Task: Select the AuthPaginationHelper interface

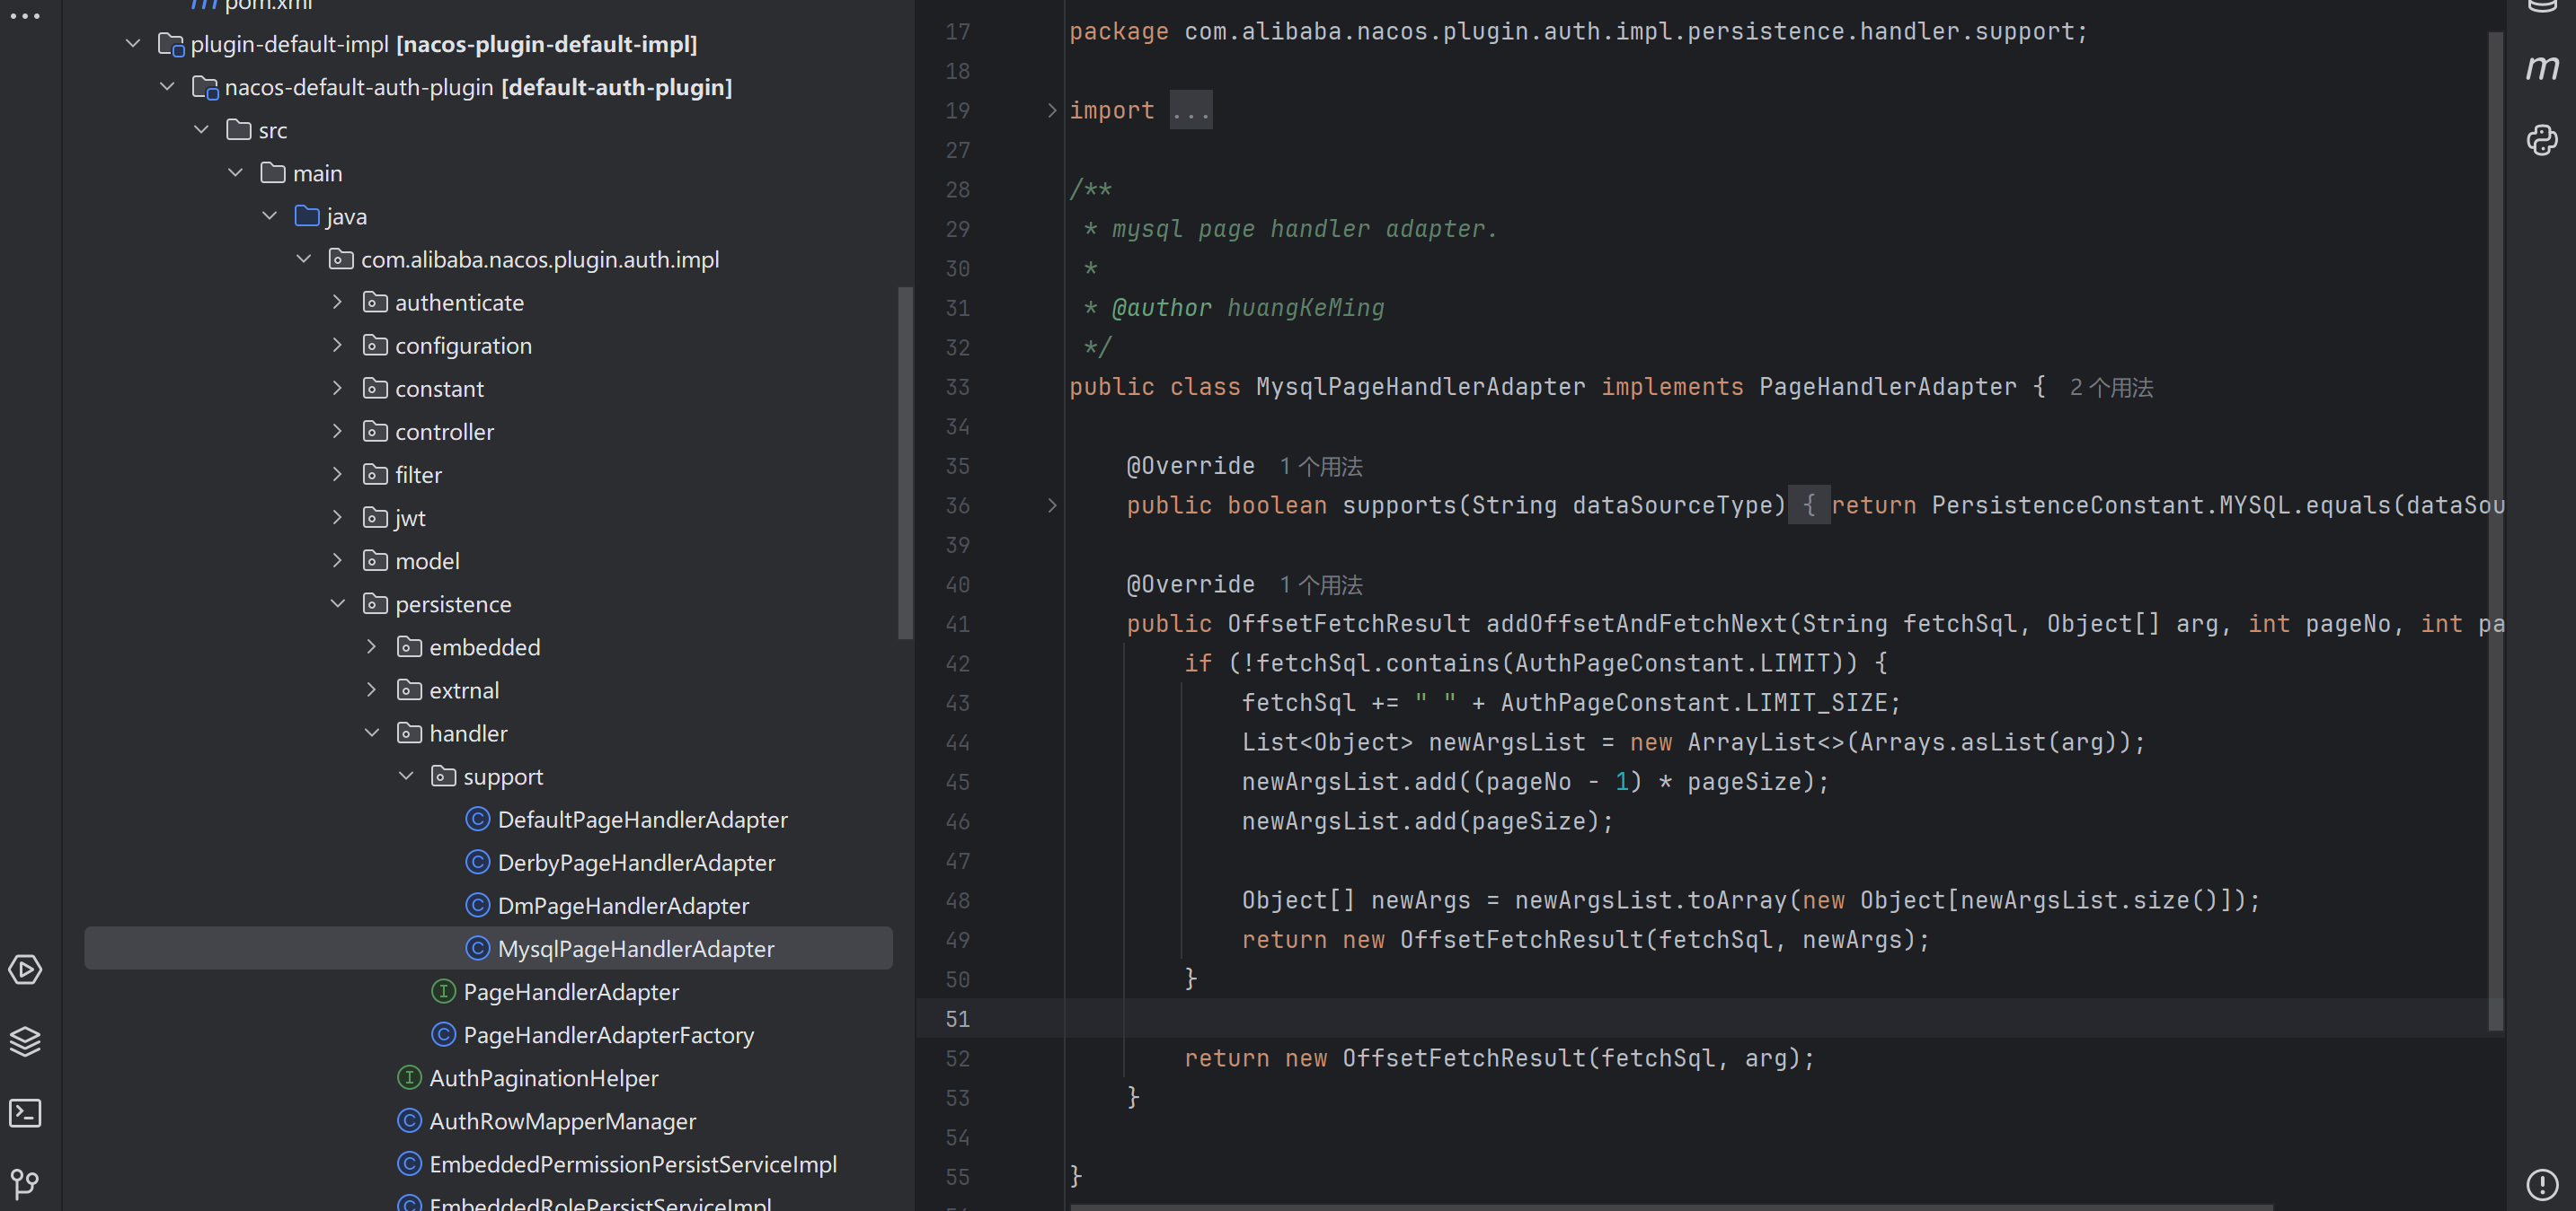Action: (543, 1078)
